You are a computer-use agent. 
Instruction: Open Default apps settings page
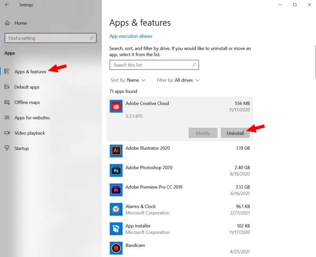pyautogui.click(x=27, y=87)
